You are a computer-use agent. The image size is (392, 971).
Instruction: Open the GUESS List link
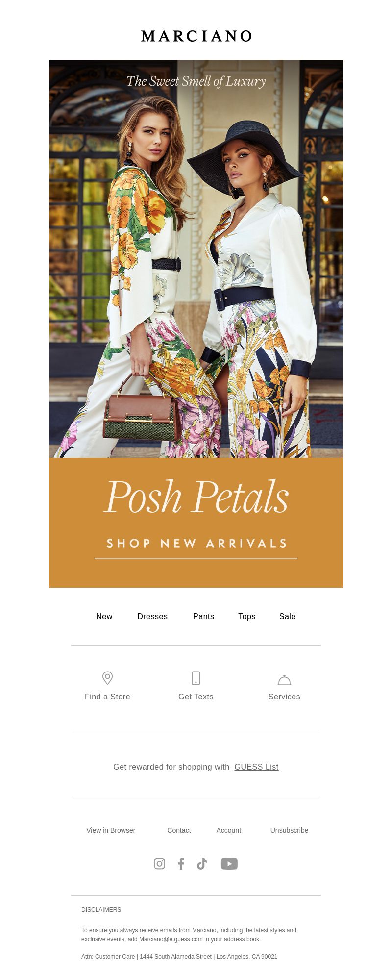[256, 767]
